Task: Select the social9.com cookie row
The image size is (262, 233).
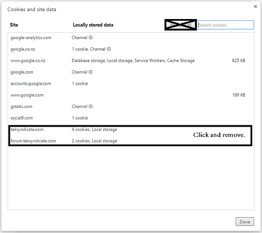Action: [22, 118]
